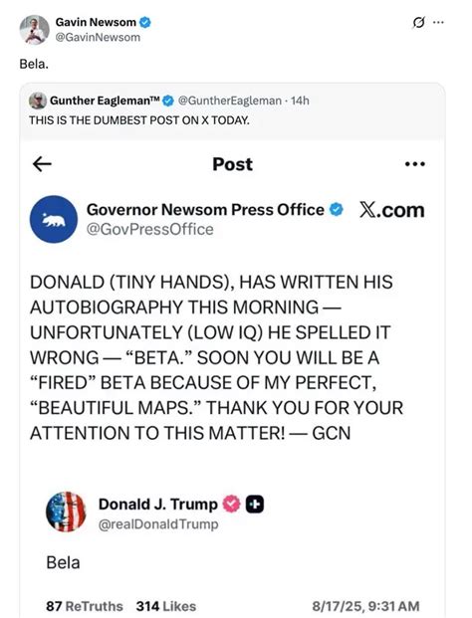
Task: Click the California bear logo avatar
Action: point(54,219)
